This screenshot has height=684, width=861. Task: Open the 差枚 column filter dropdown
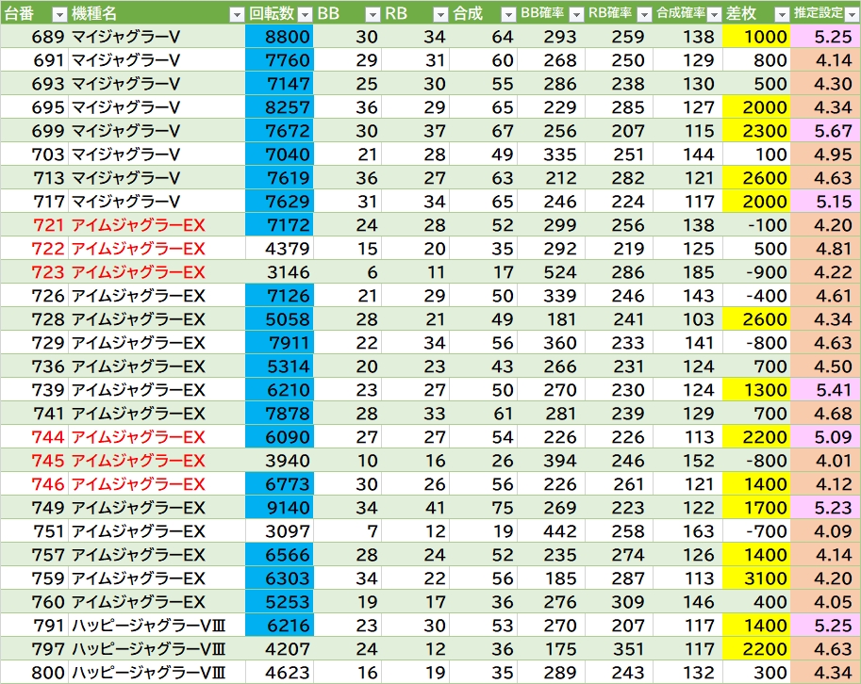click(x=782, y=15)
